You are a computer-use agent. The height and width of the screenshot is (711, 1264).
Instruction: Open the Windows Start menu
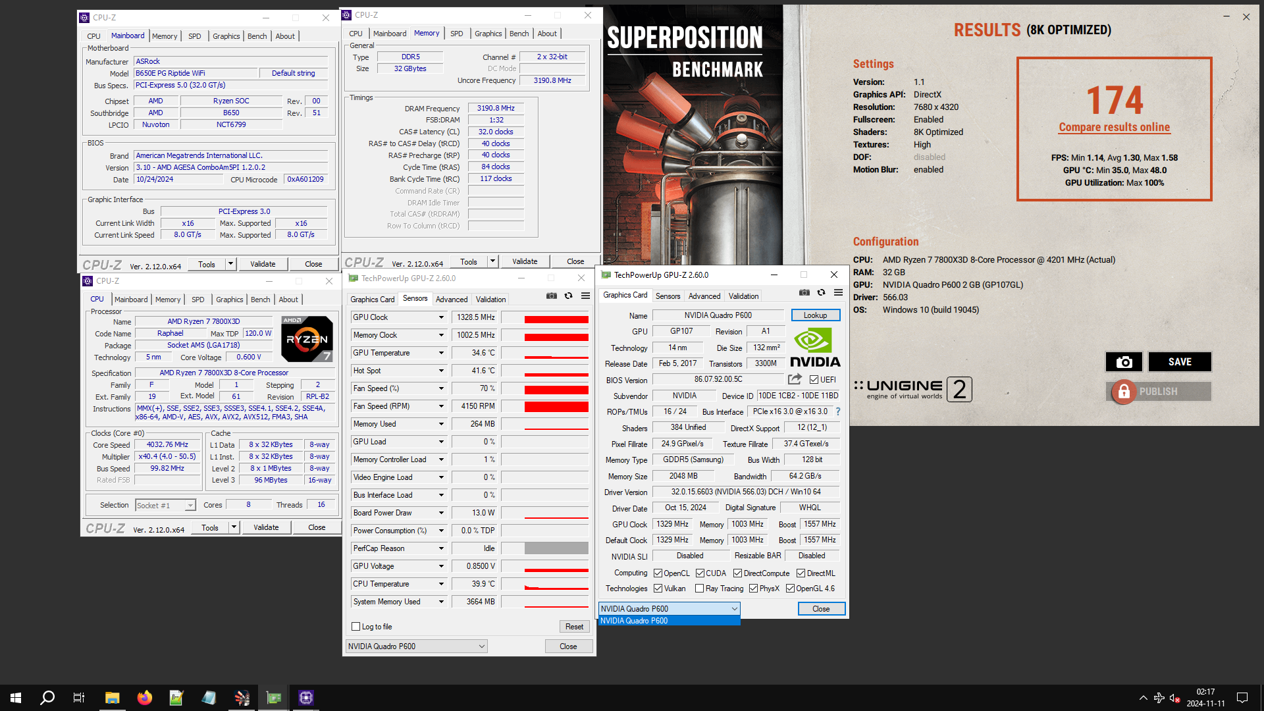pyautogui.click(x=16, y=698)
